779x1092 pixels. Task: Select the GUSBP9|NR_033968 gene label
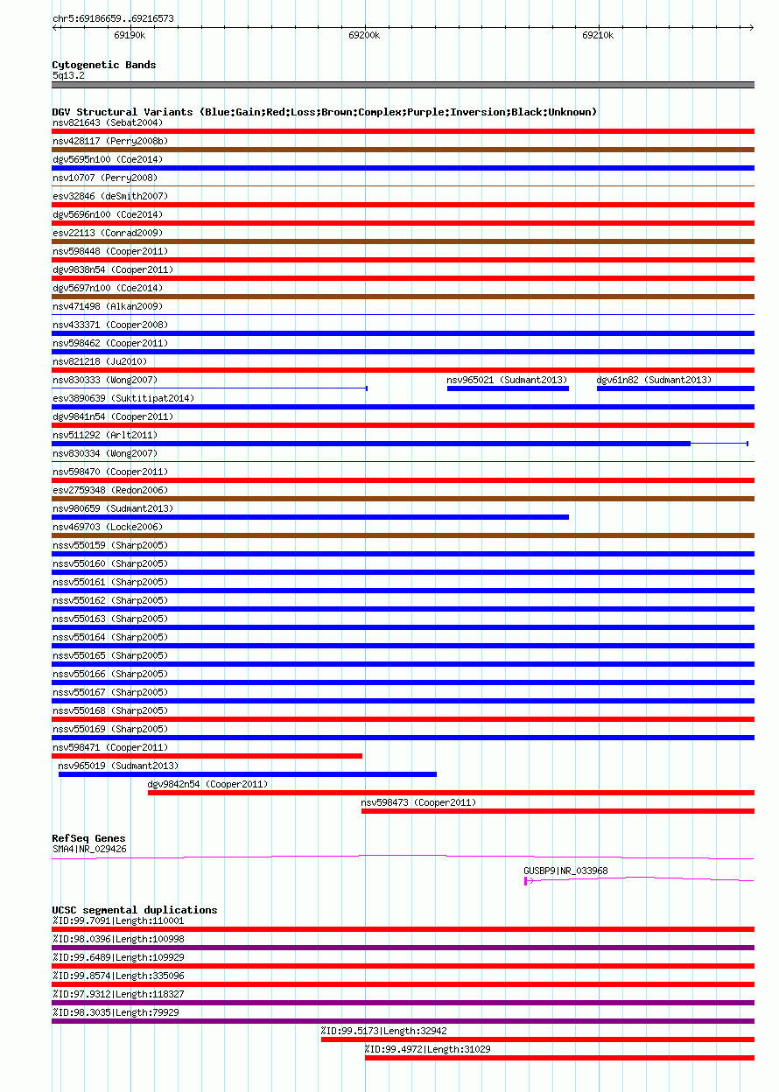(565, 871)
